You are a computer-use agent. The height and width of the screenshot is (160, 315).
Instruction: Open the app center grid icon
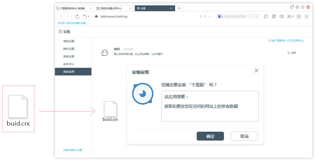click(x=274, y=16)
